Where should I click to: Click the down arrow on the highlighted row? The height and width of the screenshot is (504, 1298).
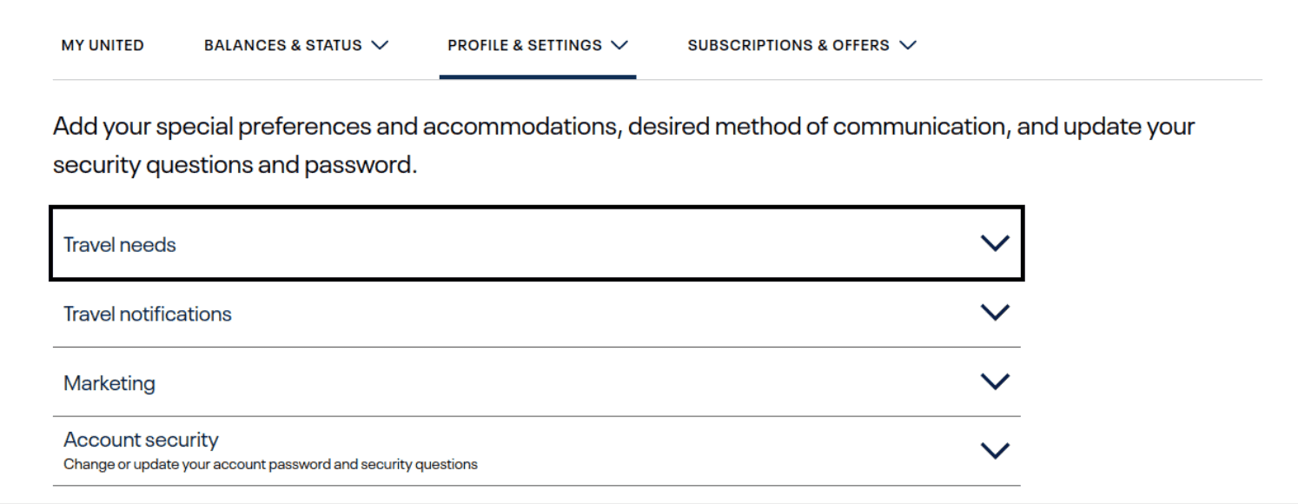pyautogui.click(x=996, y=243)
